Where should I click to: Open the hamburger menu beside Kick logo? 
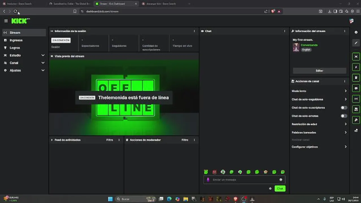click(6, 21)
